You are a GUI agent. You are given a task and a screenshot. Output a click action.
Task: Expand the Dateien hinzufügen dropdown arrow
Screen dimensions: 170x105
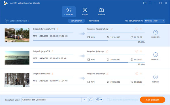tap(28, 21)
